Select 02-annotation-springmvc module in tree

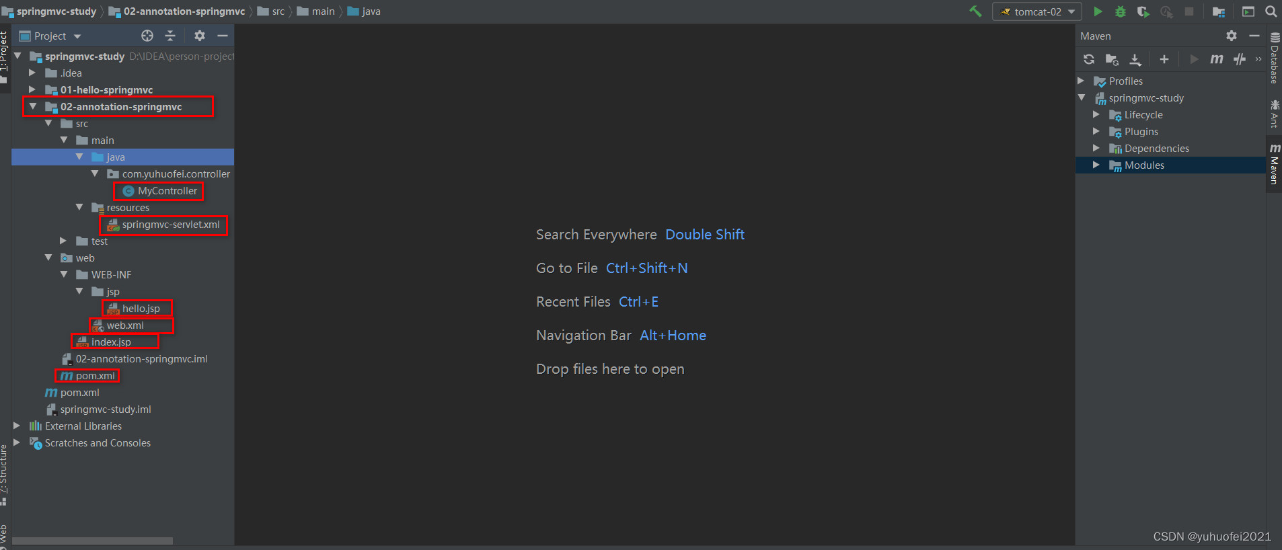pyautogui.click(x=121, y=107)
